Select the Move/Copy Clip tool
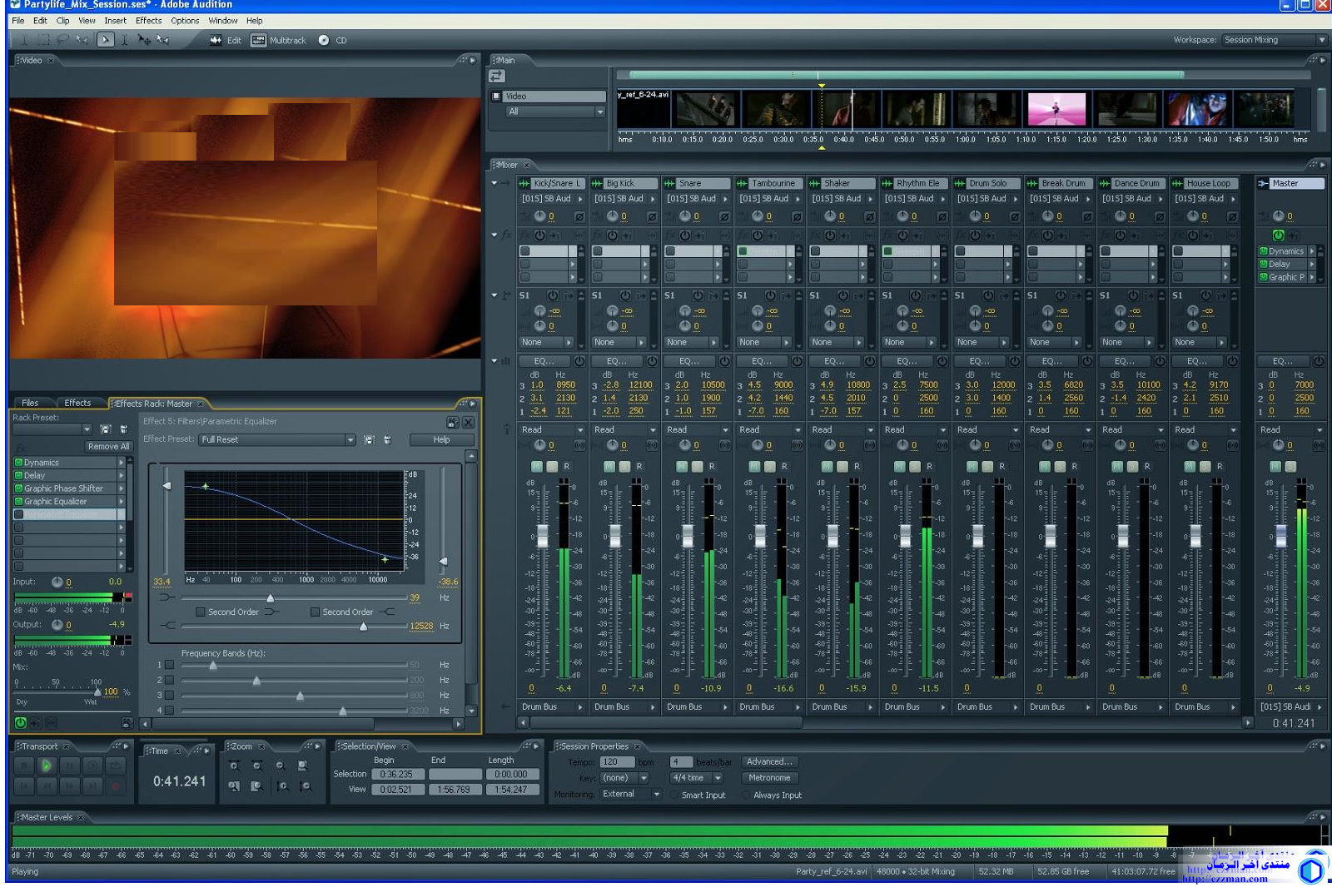Screen dimensions: 1332x892 (x=144, y=39)
